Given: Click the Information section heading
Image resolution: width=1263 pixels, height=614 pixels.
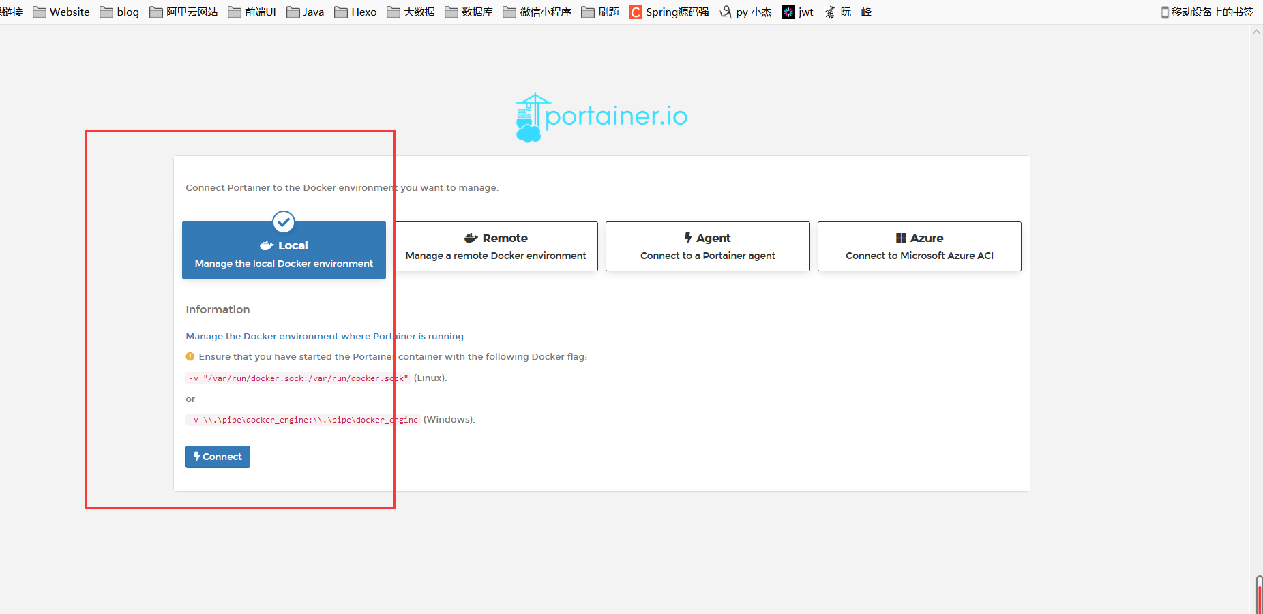Looking at the screenshot, I should 218,309.
